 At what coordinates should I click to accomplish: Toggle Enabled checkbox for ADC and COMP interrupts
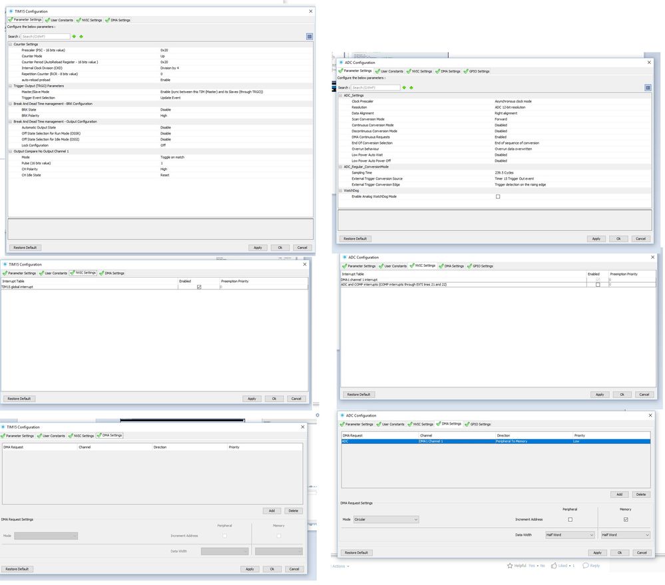(x=598, y=284)
